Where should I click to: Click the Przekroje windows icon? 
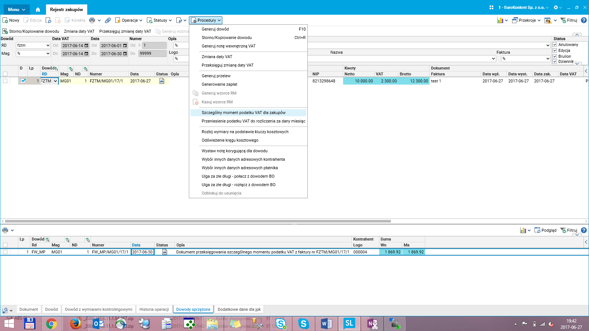[x=515, y=20]
